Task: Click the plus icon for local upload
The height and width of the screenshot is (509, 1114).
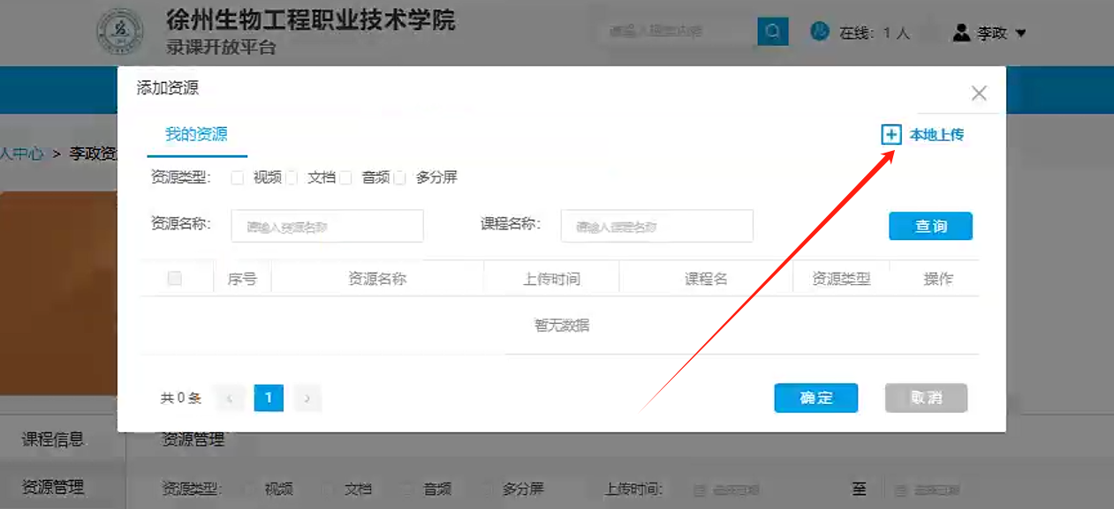Action: coord(890,135)
